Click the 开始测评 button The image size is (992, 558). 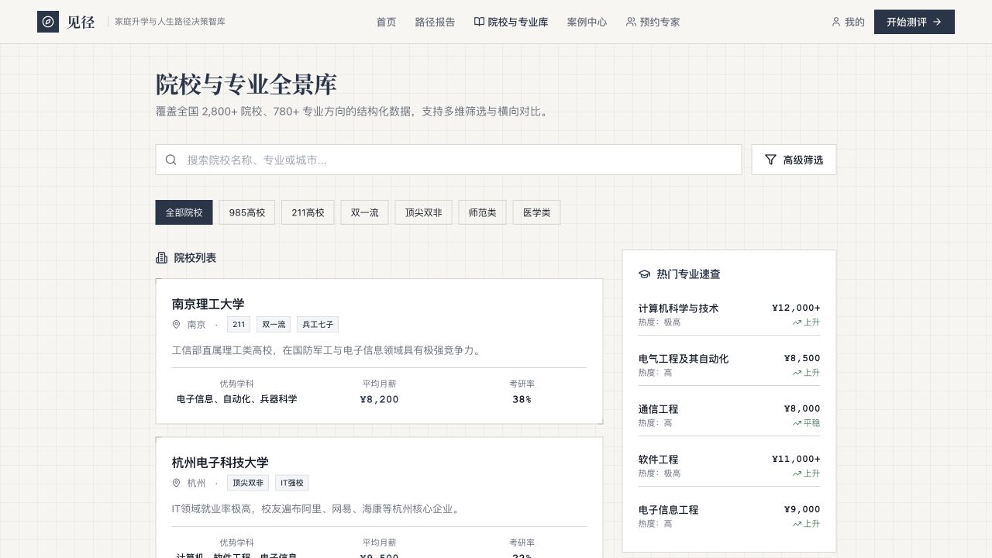click(914, 22)
